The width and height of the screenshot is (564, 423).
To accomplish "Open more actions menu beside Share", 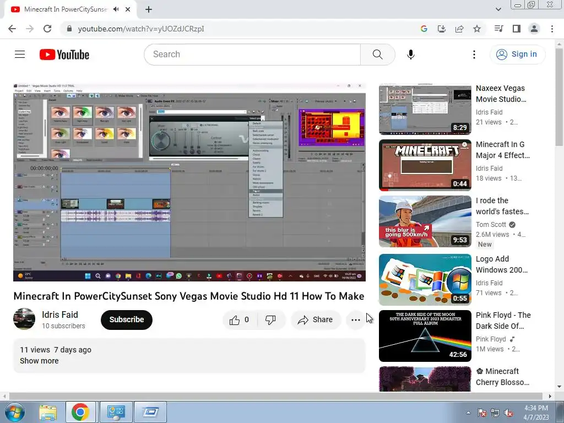I will point(355,320).
